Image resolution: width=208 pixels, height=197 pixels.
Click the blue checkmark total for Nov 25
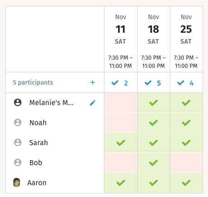(x=185, y=83)
